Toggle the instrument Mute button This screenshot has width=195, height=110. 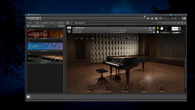[x=158, y=32]
